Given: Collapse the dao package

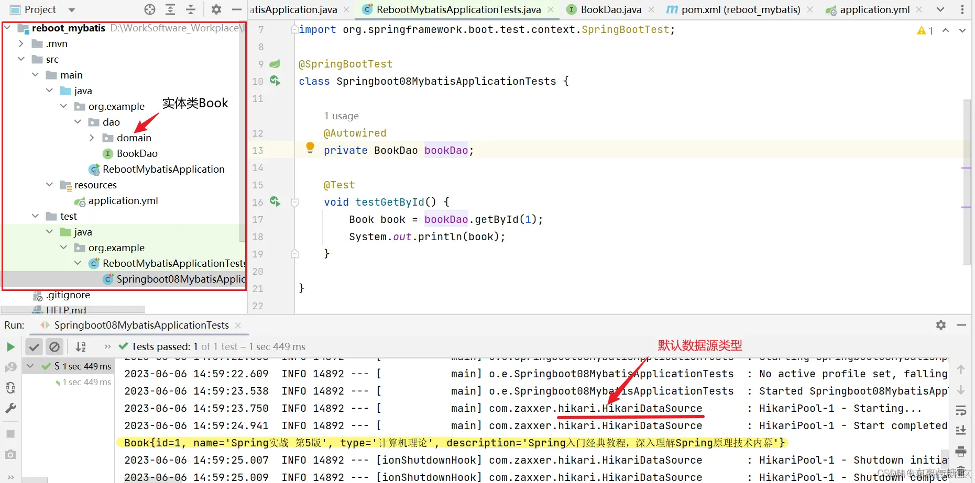Looking at the screenshot, I should click(x=78, y=122).
